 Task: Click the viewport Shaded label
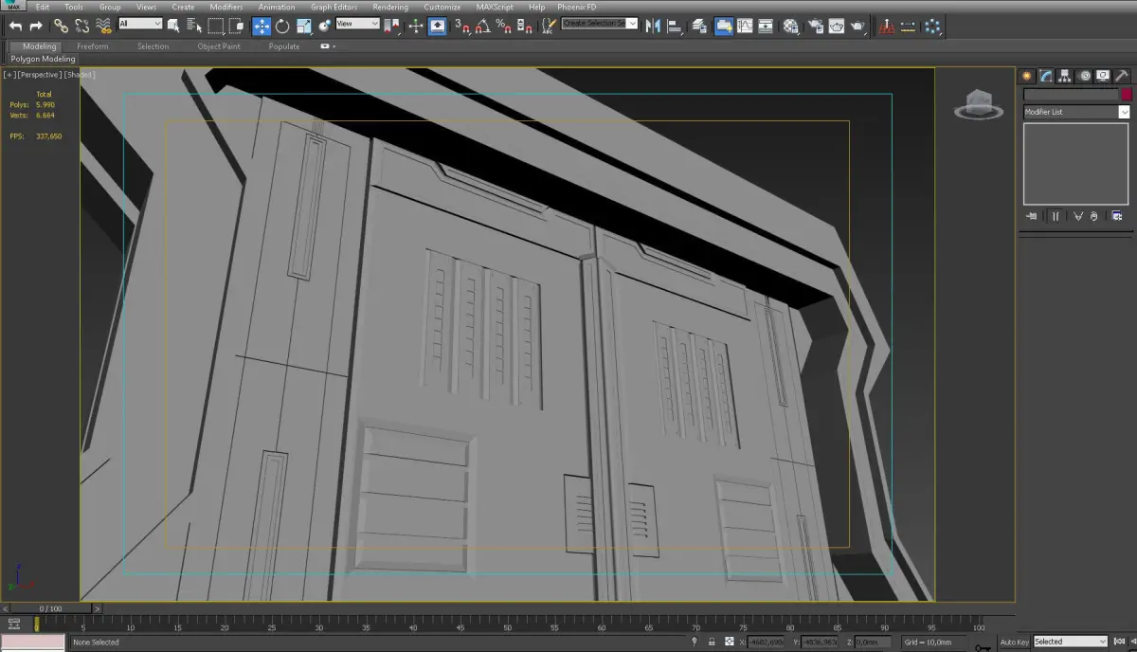click(80, 74)
